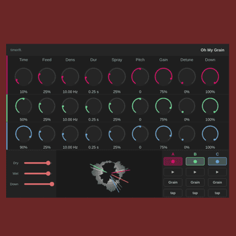Toggle the green record button for B
The height and width of the screenshot is (236, 236).
[195, 162]
